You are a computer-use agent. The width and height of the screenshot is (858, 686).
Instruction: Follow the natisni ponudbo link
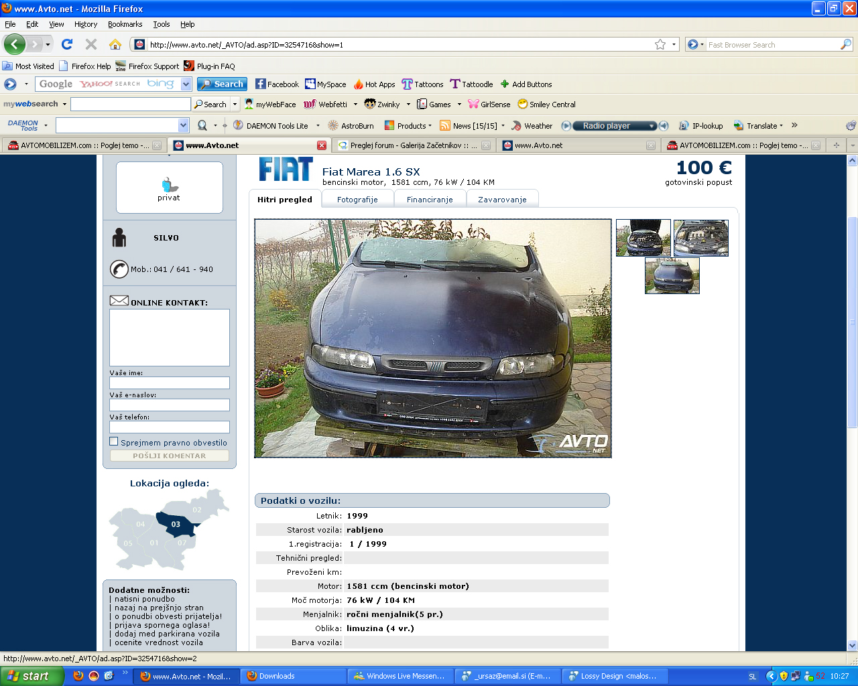pos(145,599)
